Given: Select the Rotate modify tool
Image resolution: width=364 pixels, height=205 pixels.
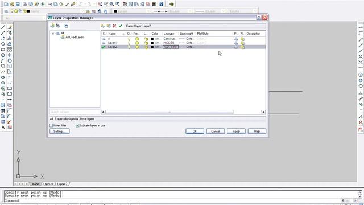Looking at the screenshot, I should pyautogui.click(x=10, y=61).
